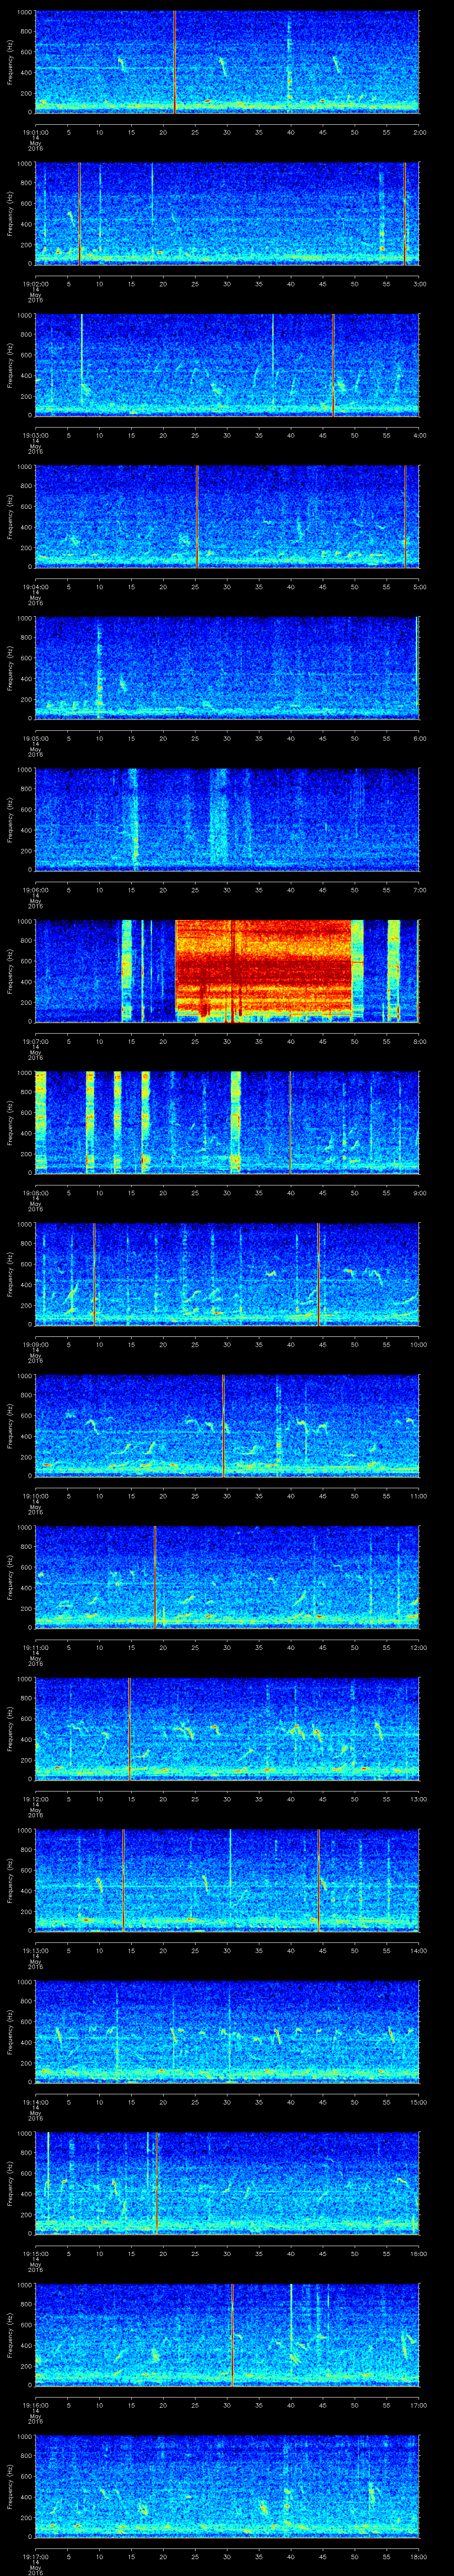
Task: Open the spectrogram panel starting at 19:02:00
Action: [x=227, y=213]
